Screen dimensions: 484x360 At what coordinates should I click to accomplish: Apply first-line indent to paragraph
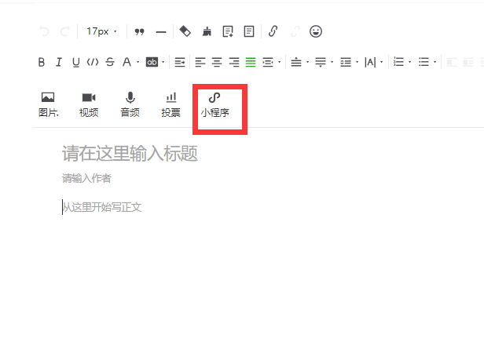(x=180, y=62)
